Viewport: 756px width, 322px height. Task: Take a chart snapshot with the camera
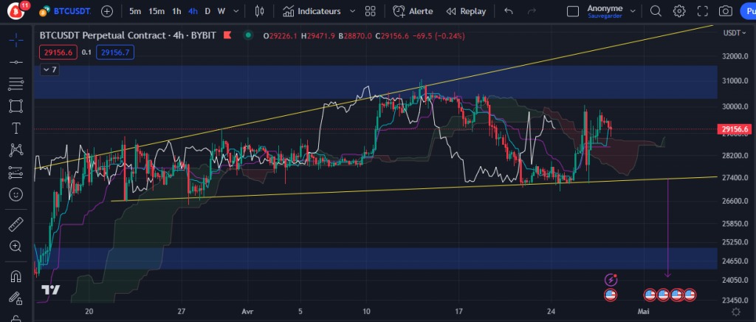[725, 11]
